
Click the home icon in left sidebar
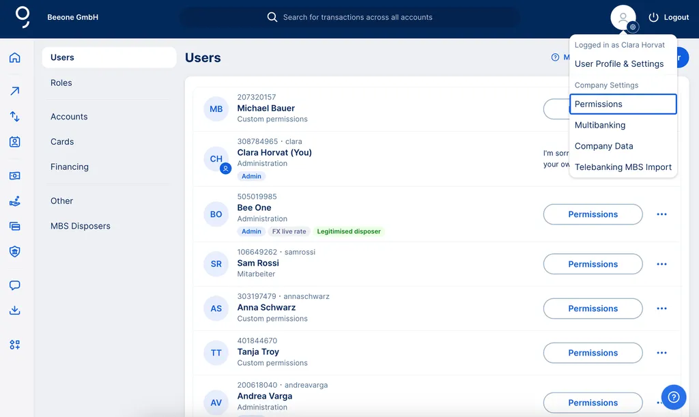[x=14, y=58]
